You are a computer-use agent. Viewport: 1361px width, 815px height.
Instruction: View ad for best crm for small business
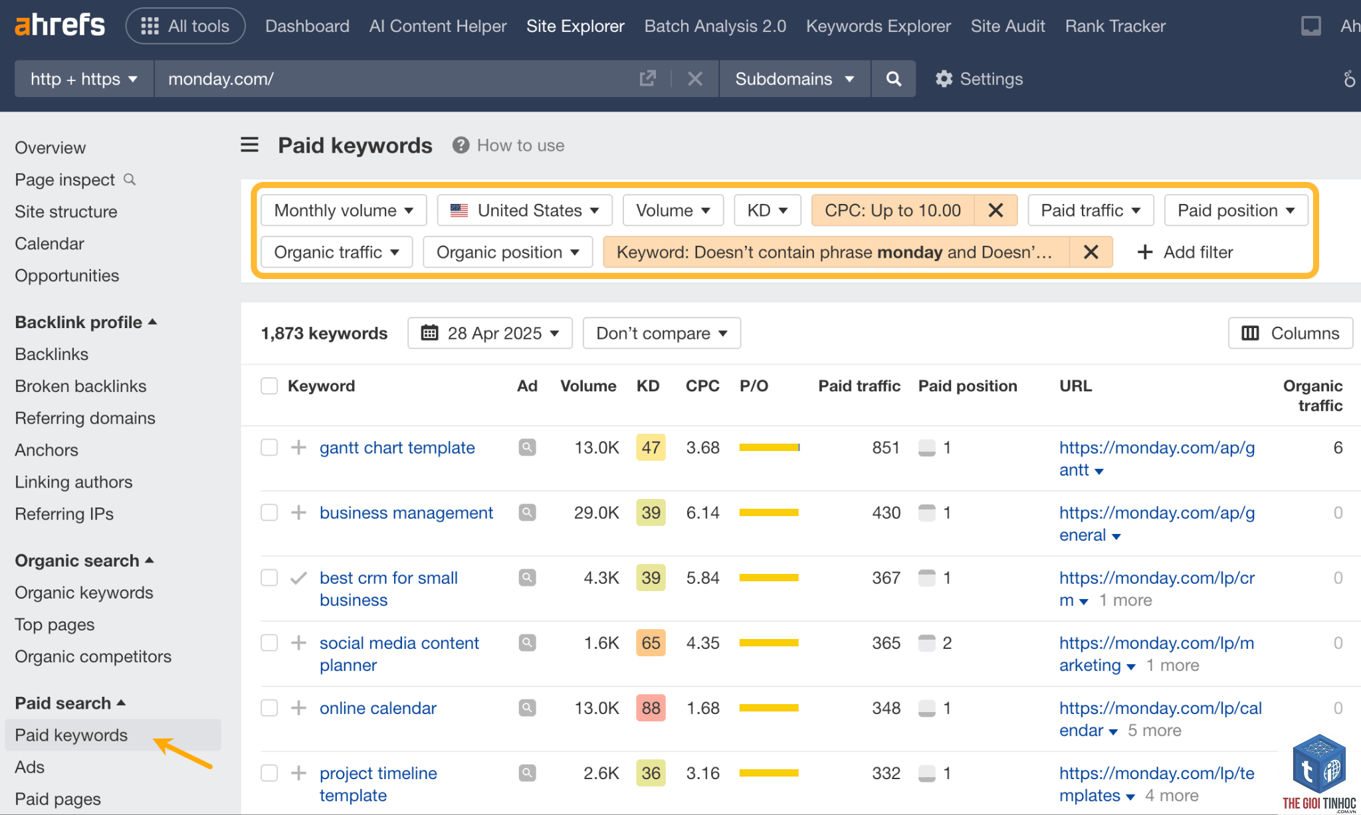pyautogui.click(x=527, y=577)
